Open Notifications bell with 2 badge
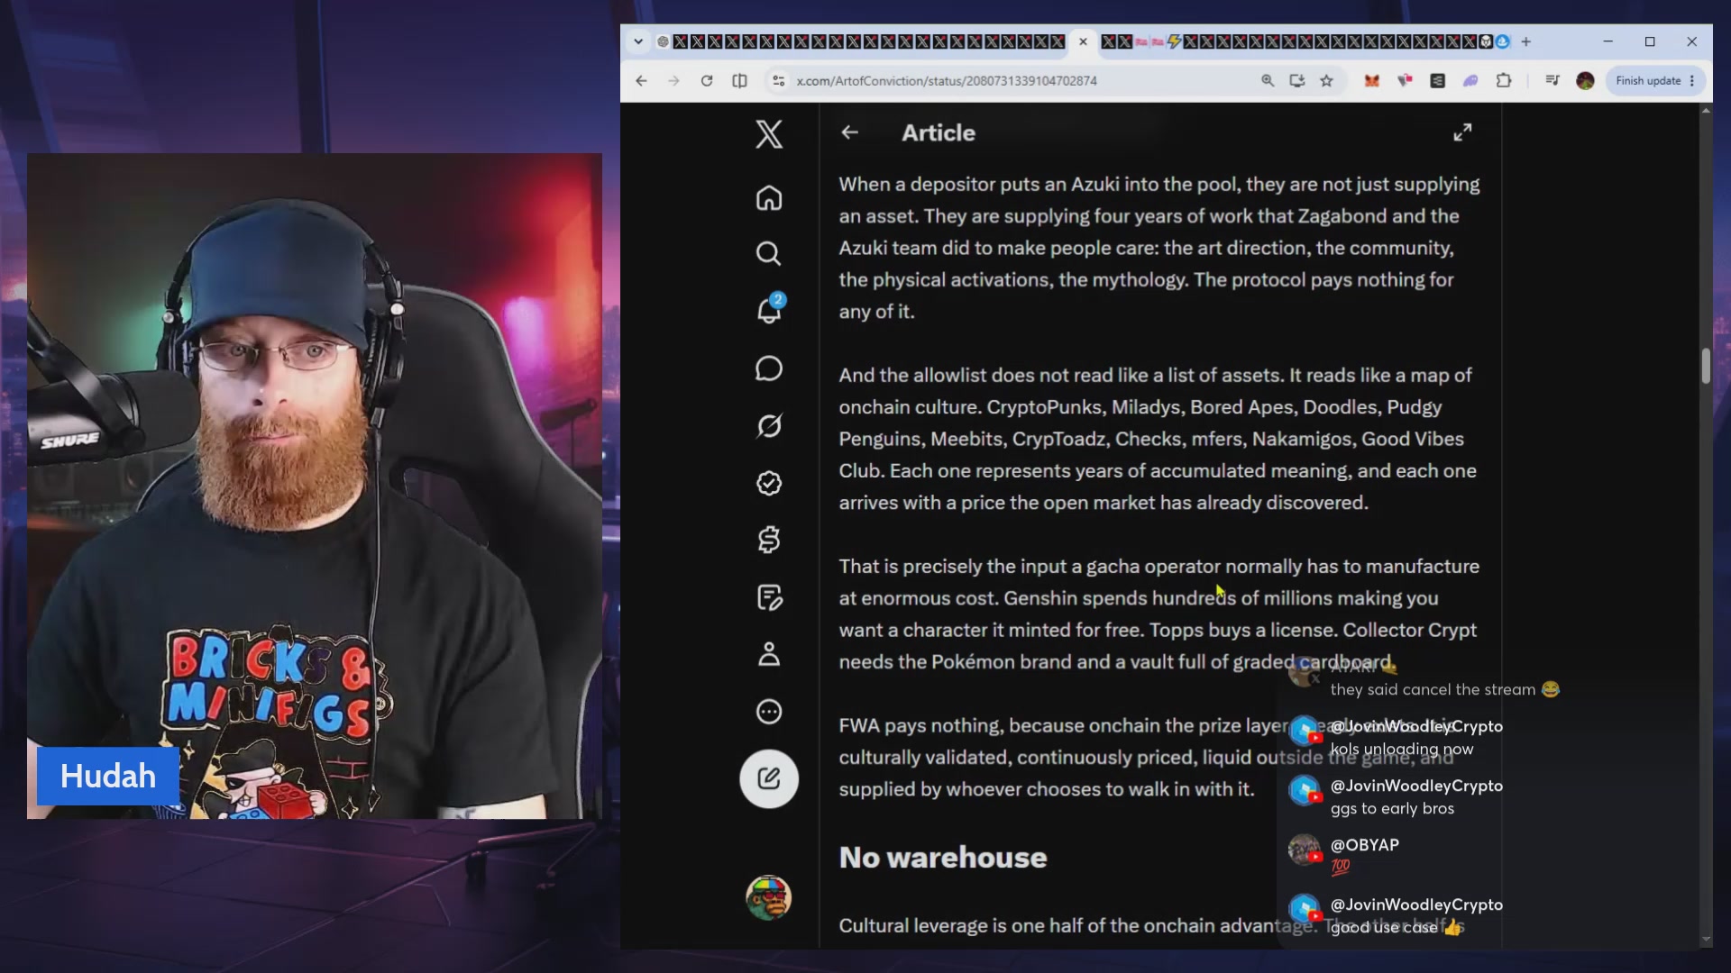The image size is (1731, 973). [769, 309]
